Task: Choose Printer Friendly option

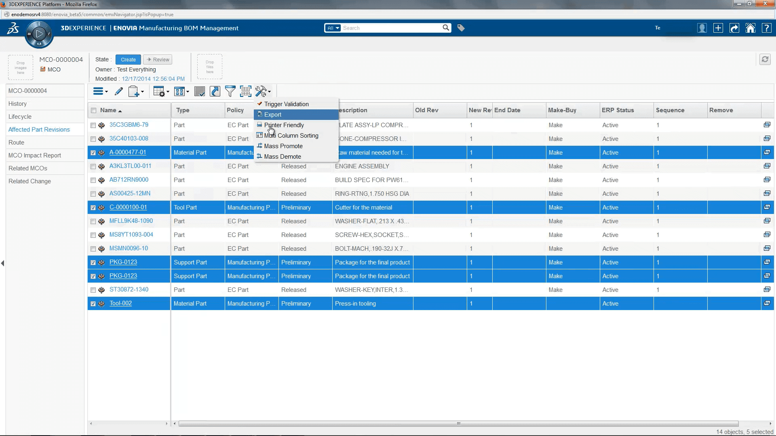Action: pos(296,125)
